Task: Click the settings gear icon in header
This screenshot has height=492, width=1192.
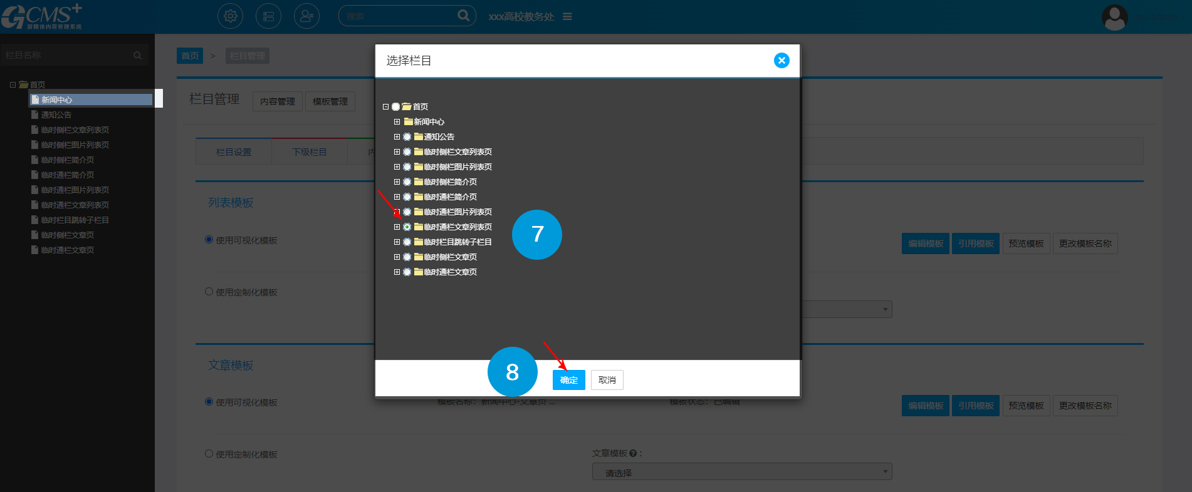Action: pyautogui.click(x=230, y=16)
